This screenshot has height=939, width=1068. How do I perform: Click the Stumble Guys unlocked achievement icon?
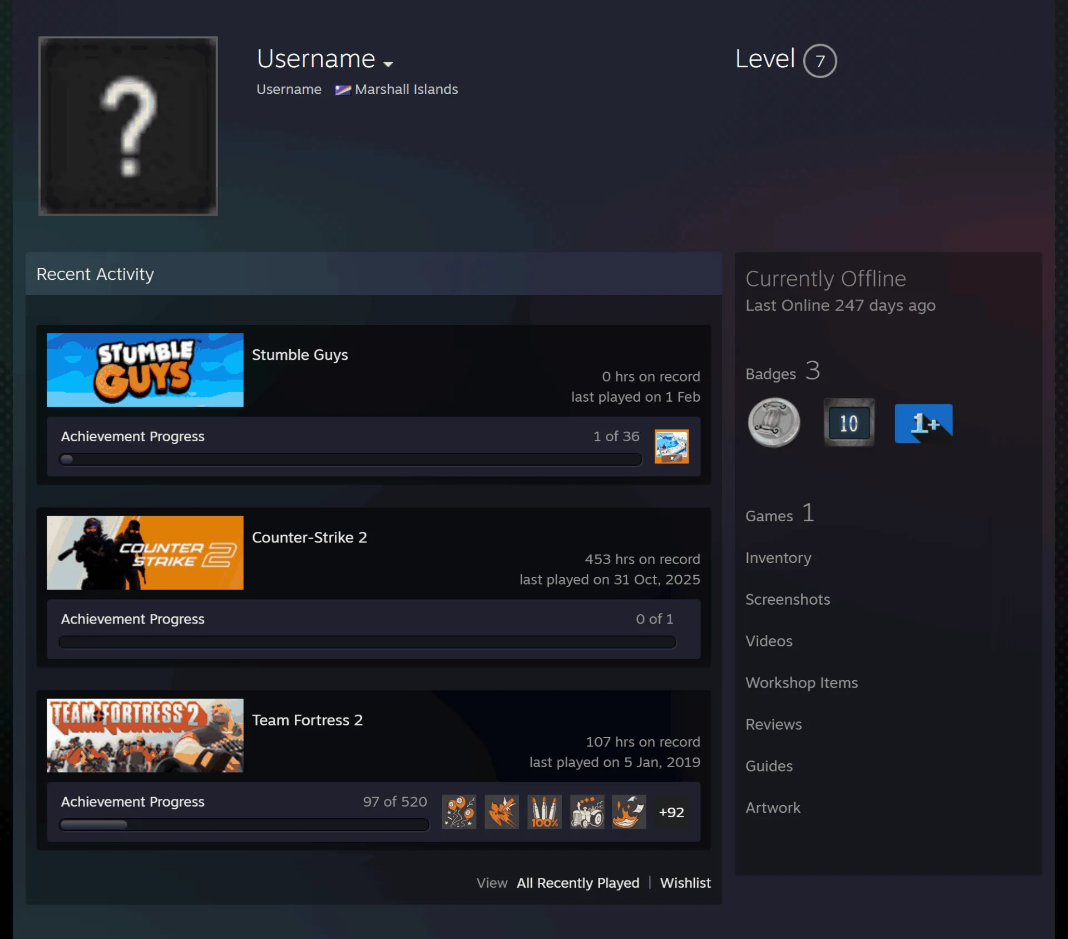click(671, 446)
